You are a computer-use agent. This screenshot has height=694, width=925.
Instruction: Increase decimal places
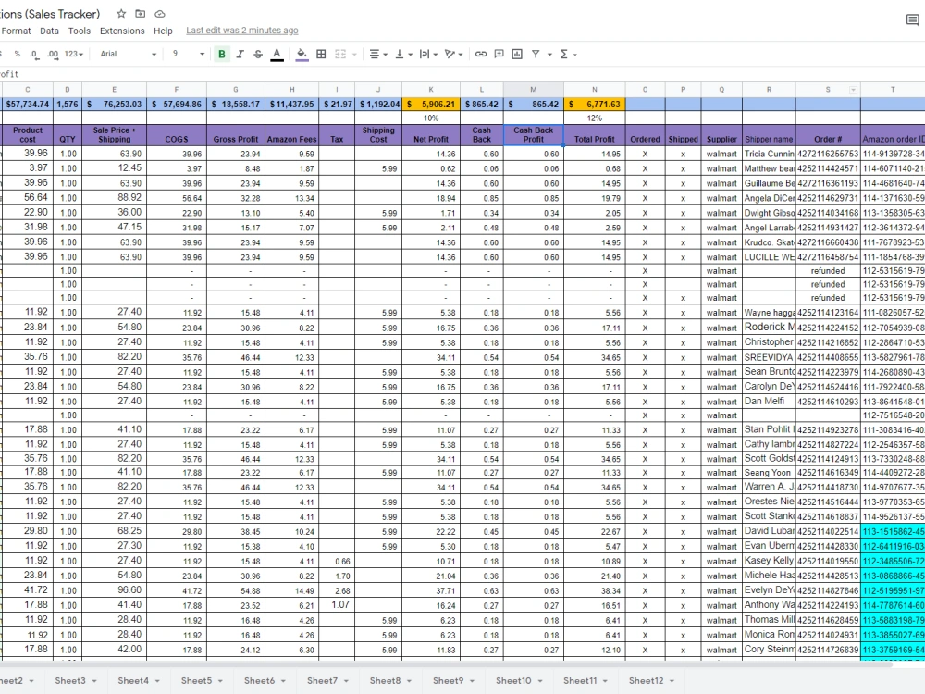53,54
